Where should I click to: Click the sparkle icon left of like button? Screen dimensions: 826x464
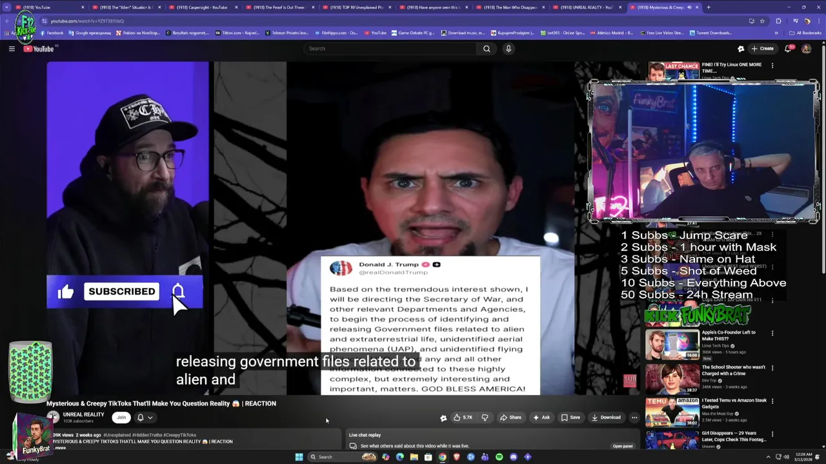coord(443,418)
